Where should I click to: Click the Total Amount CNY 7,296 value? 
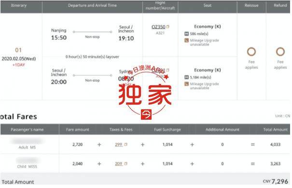point(276,181)
